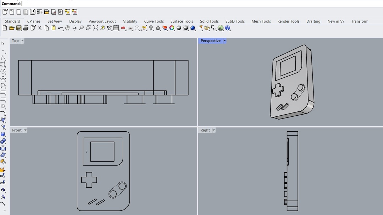
Task: Open Help with the blue question mark
Action: click(228, 28)
